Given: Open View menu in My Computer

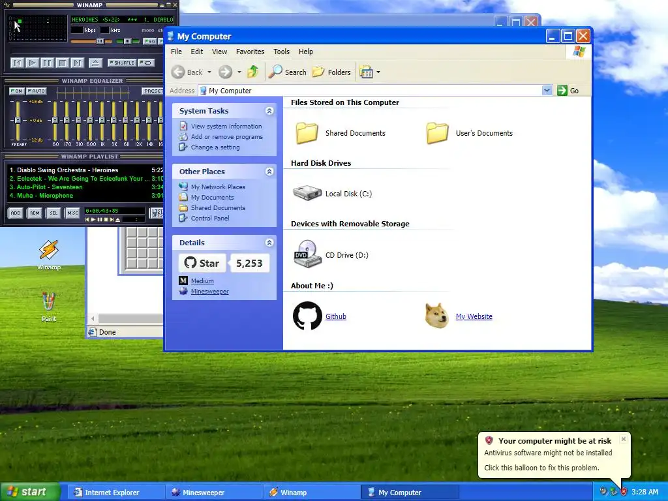Looking at the screenshot, I should pos(219,52).
